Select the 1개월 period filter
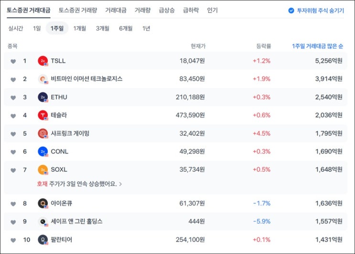 pos(79,29)
